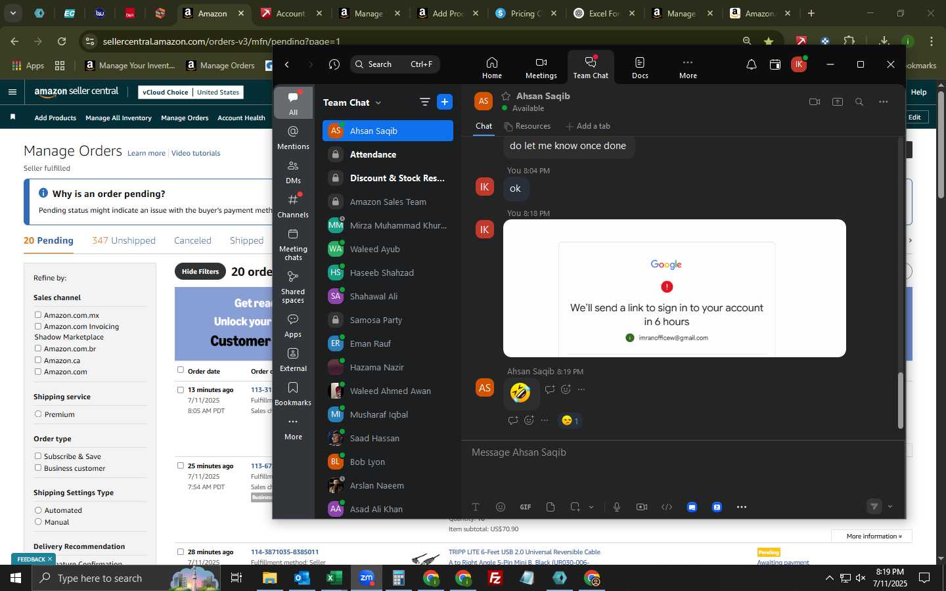Image resolution: width=946 pixels, height=591 pixels.
Task: Select Manual shipping settings radio
Action: (x=38, y=522)
